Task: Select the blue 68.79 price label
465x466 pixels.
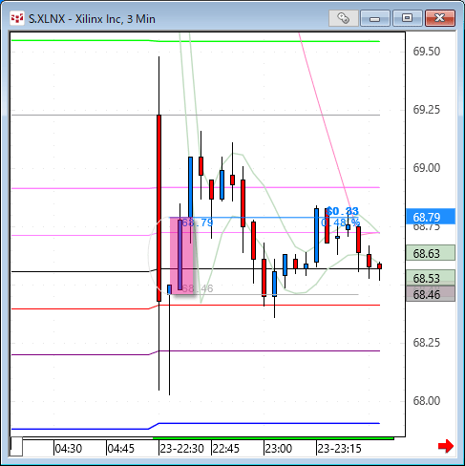Action: pos(431,217)
